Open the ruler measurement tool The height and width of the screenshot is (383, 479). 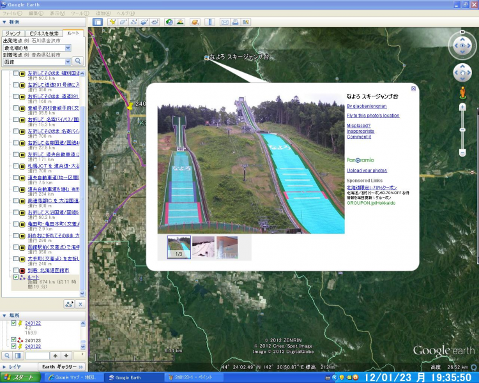[210, 22]
